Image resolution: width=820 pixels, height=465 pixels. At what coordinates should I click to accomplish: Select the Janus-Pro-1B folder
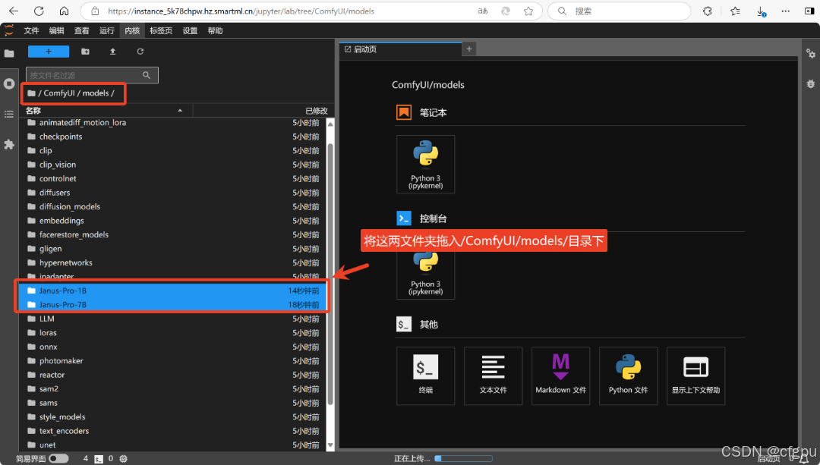(x=172, y=291)
